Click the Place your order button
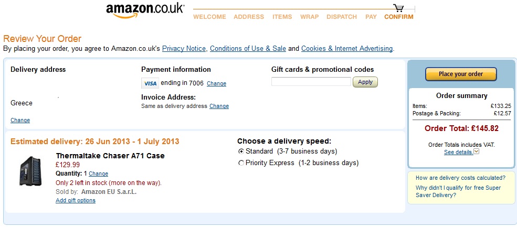Viewport: 517px width, 228px height. 461,74
